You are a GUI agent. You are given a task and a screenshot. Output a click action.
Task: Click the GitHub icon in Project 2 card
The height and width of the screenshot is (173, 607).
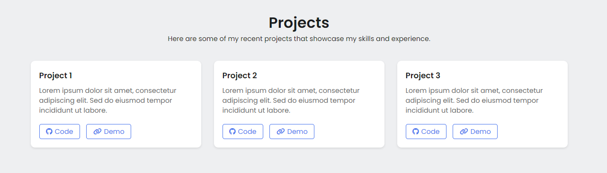pos(232,132)
